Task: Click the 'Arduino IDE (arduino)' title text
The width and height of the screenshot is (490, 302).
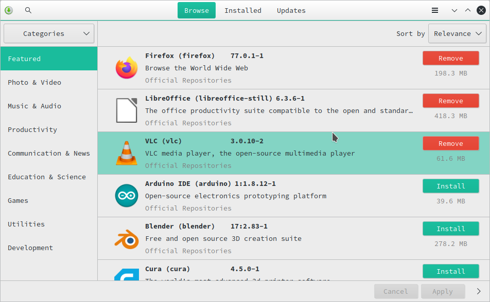Action: tap(188, 184)
